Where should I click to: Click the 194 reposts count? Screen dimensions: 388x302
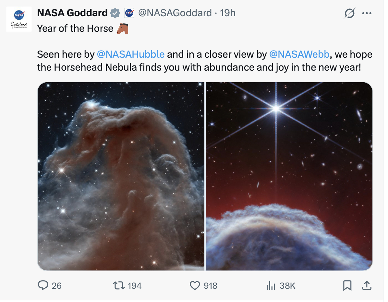click(135, 285)
